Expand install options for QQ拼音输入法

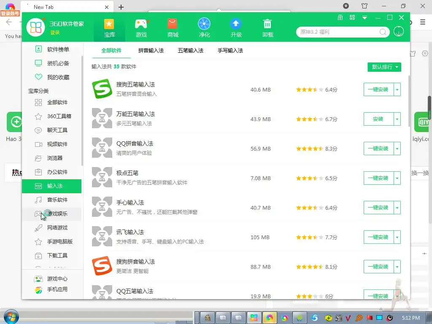click(x=397, y=148)
